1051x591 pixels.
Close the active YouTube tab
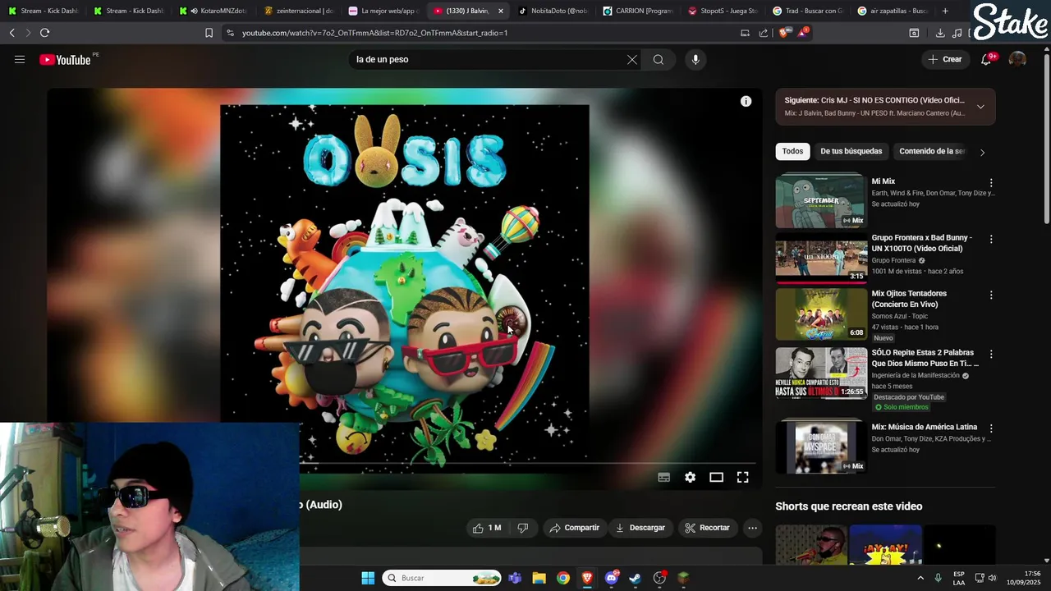point(501,11)
